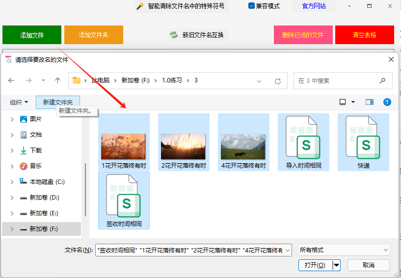This screenshot has width=401, height=278.
Task: Click the 取消 button
Action: tap(368, 265)
